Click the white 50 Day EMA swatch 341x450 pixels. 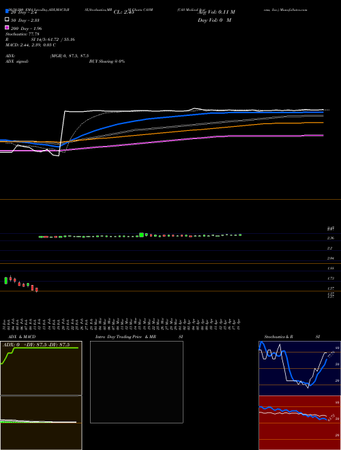pyautogui.click(x=7, y=20)
